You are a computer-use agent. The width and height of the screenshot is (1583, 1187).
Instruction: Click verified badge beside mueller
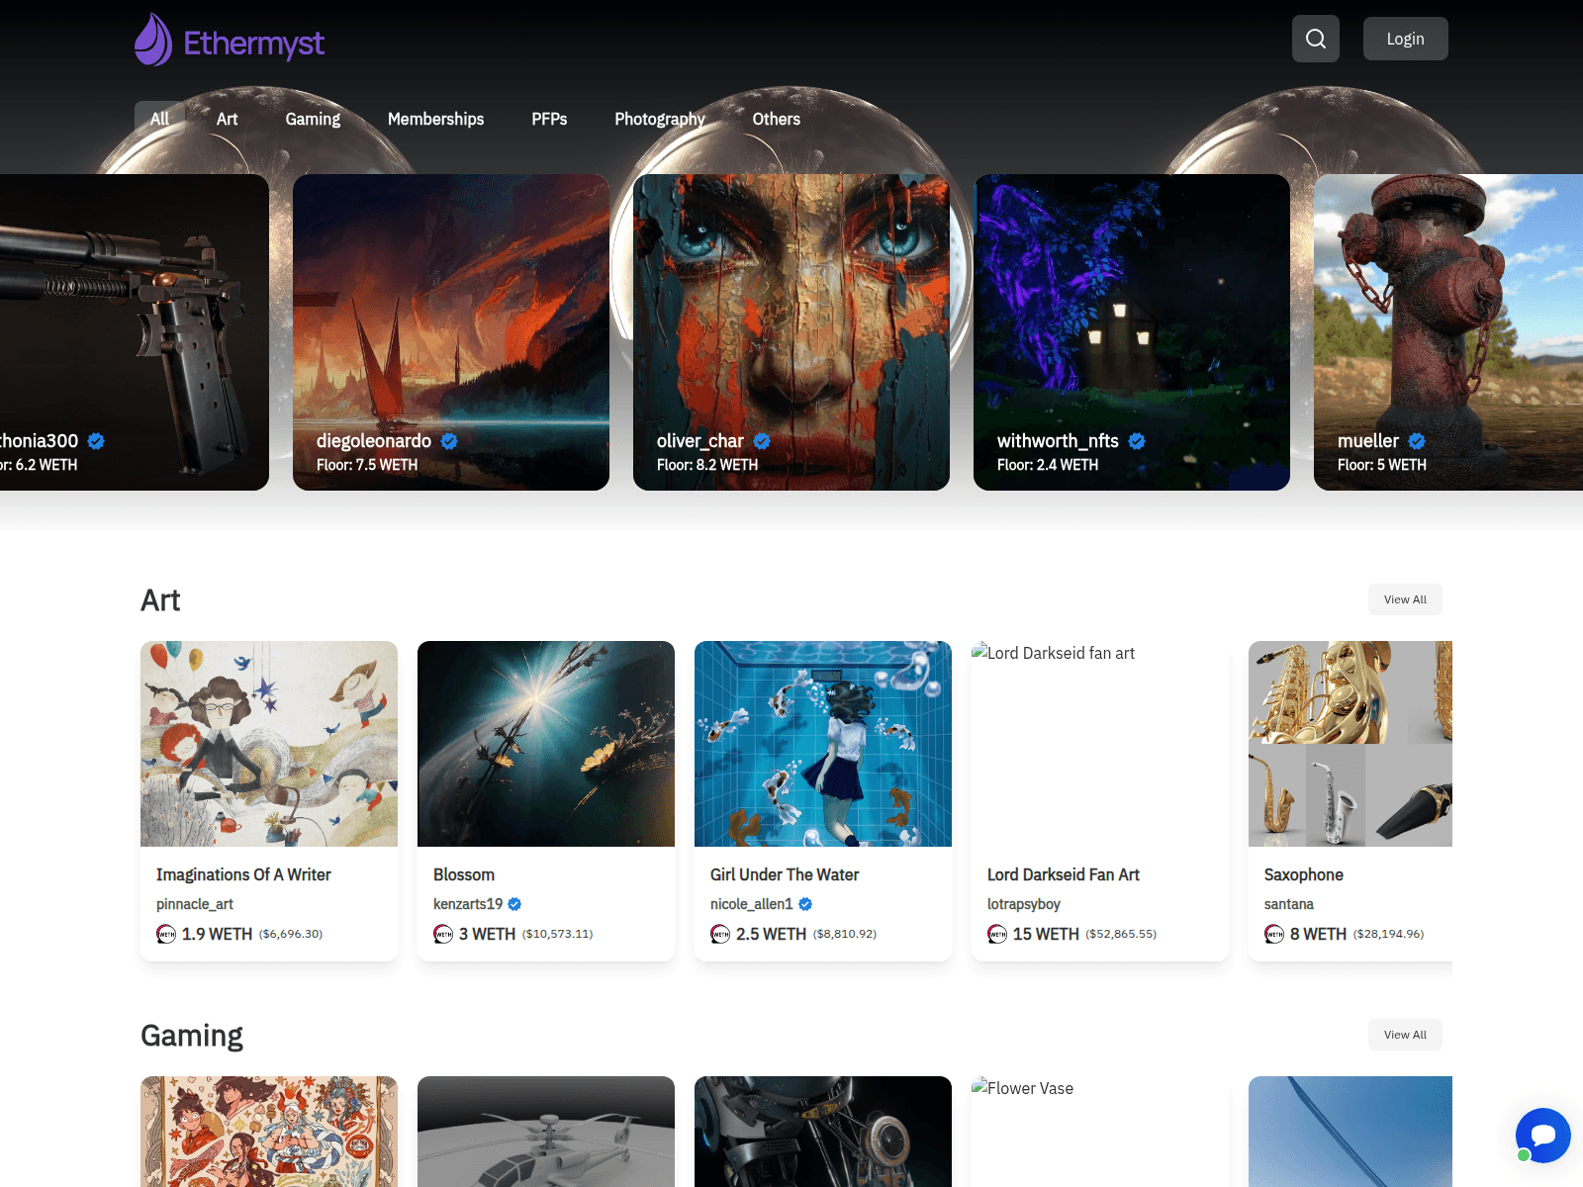[1417, 441]
